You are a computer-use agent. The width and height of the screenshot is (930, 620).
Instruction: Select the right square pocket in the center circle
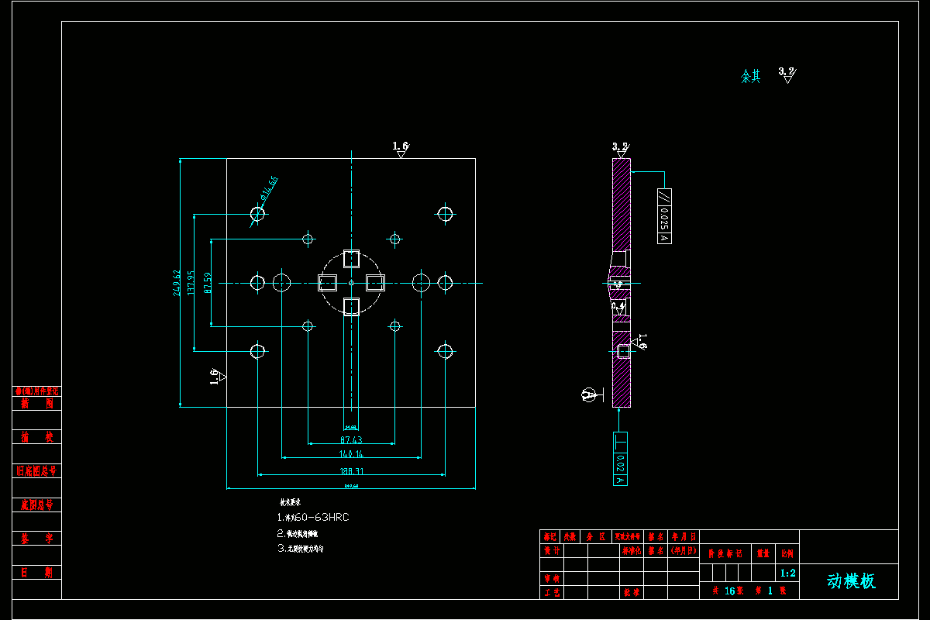(374, 282)
